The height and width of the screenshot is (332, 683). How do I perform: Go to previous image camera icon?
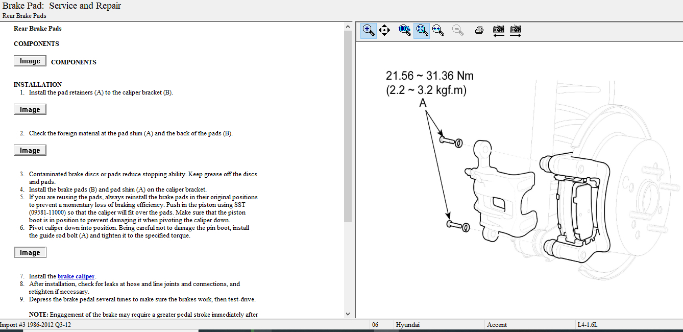point(499,30)
